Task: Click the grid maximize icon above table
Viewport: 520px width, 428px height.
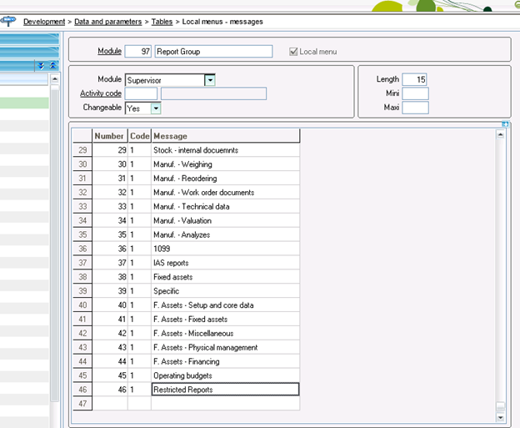Action: coord(504,124)
